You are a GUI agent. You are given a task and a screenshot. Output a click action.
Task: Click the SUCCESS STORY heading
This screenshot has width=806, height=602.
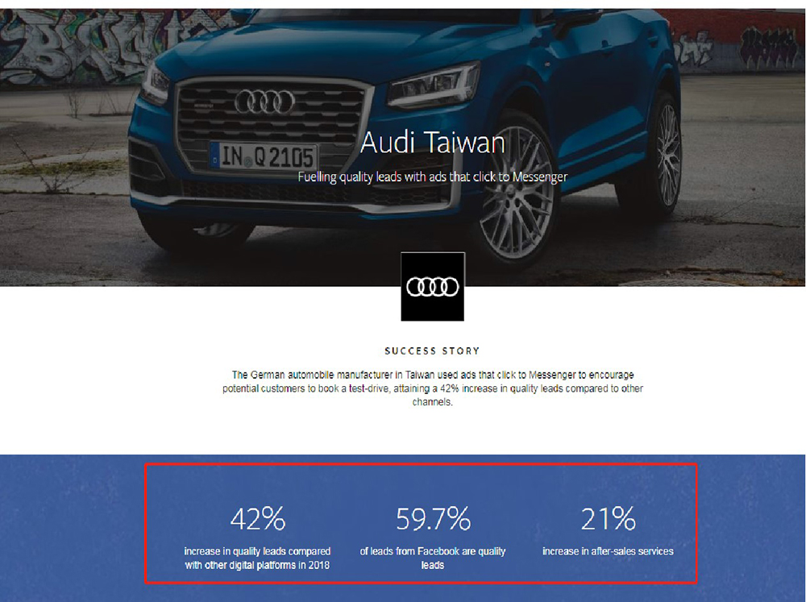pos(432,351)
